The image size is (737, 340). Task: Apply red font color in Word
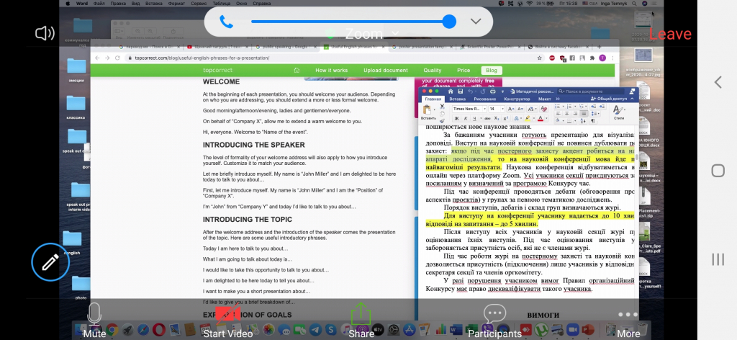[x=541, y=119]
